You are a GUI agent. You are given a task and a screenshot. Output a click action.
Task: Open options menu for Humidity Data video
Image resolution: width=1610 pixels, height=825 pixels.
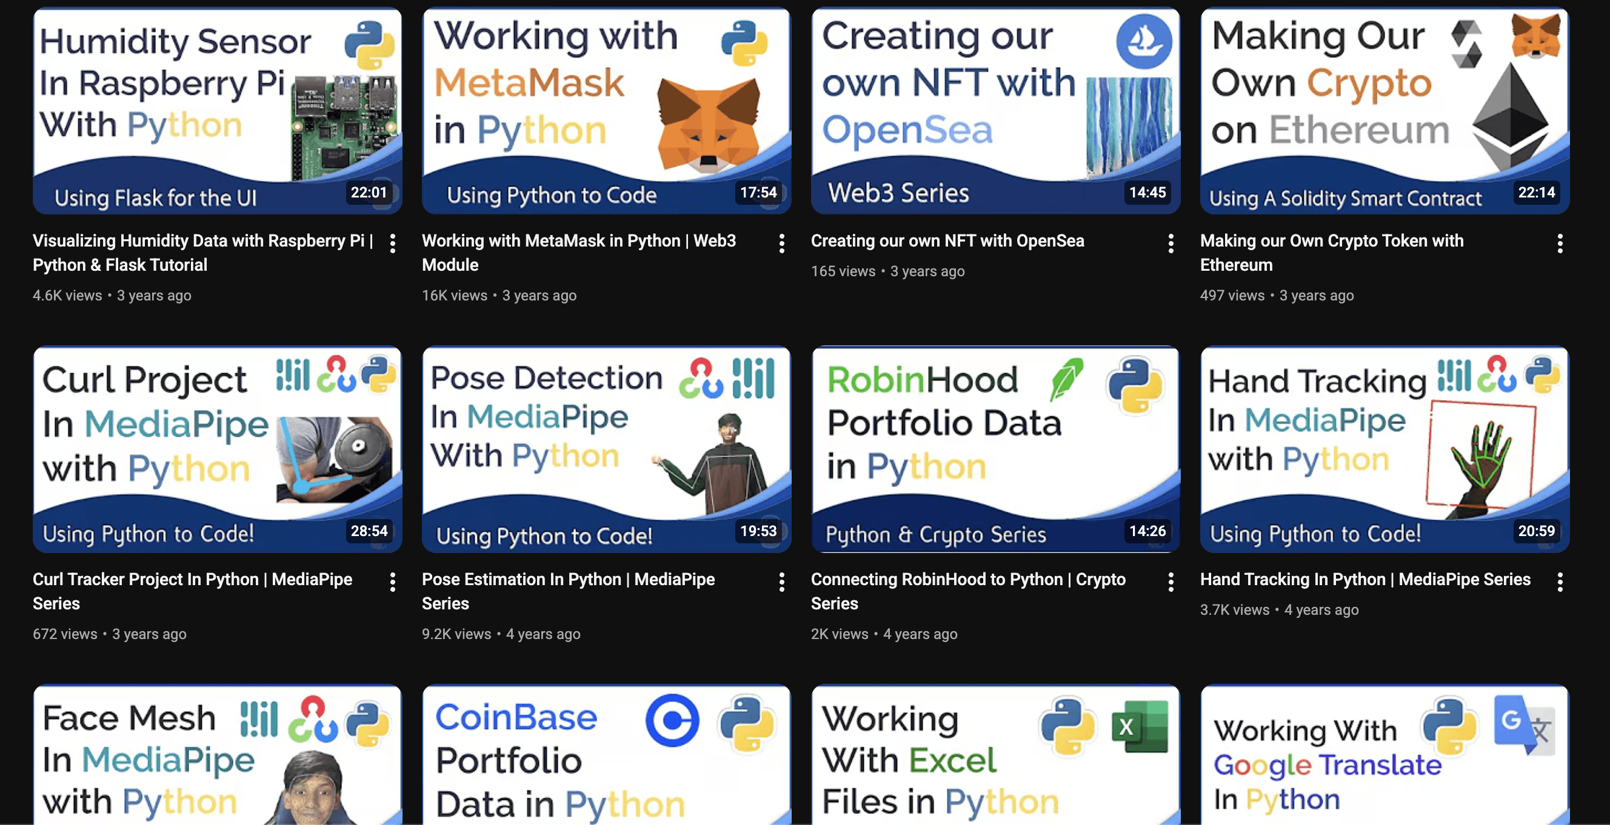393,244
